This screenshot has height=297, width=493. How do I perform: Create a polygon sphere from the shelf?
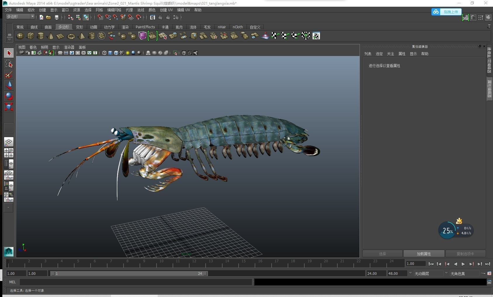point(20,36)
